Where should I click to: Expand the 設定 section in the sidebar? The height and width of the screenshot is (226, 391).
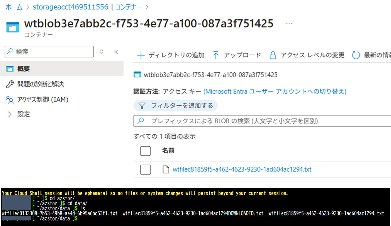(10, 114)
